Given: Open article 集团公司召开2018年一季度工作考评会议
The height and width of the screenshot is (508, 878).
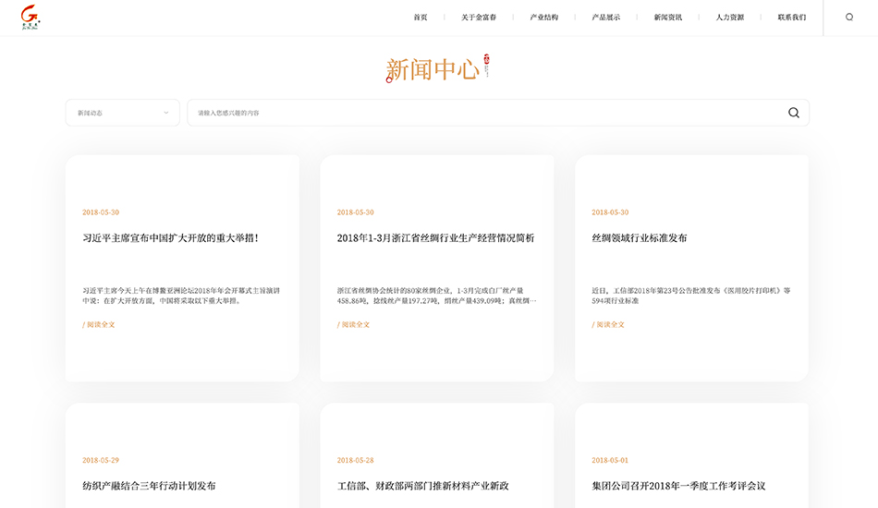Looking at the screenshot, I should click(678, 486).
